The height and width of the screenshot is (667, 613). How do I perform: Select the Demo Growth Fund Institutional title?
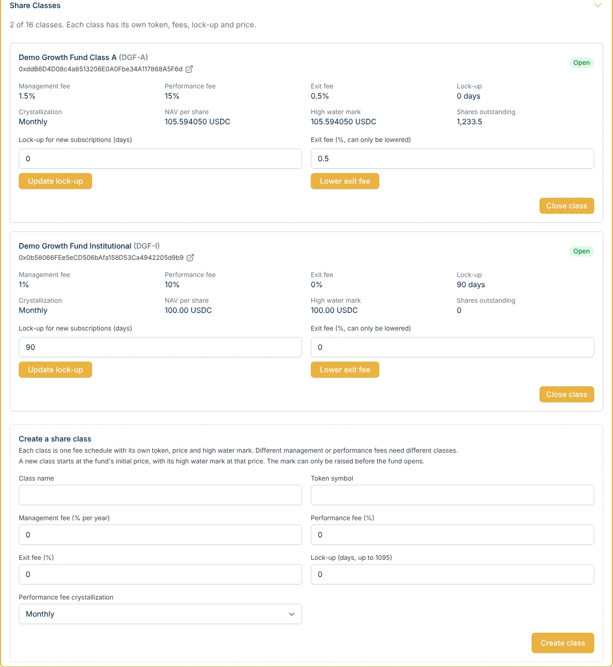(75, 246)
